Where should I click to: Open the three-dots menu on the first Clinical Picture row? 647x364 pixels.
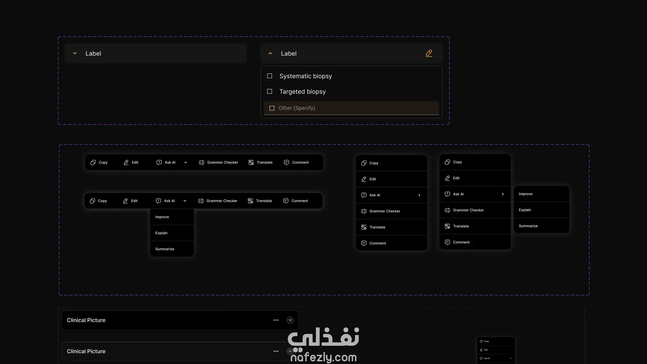click(276, 320)
